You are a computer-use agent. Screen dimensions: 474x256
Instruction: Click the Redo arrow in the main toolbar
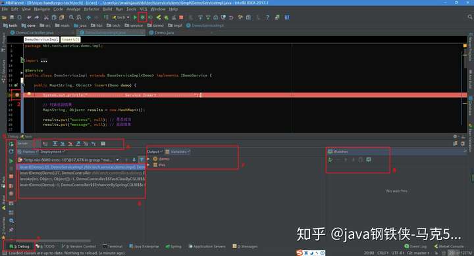(x=37, y=18)
